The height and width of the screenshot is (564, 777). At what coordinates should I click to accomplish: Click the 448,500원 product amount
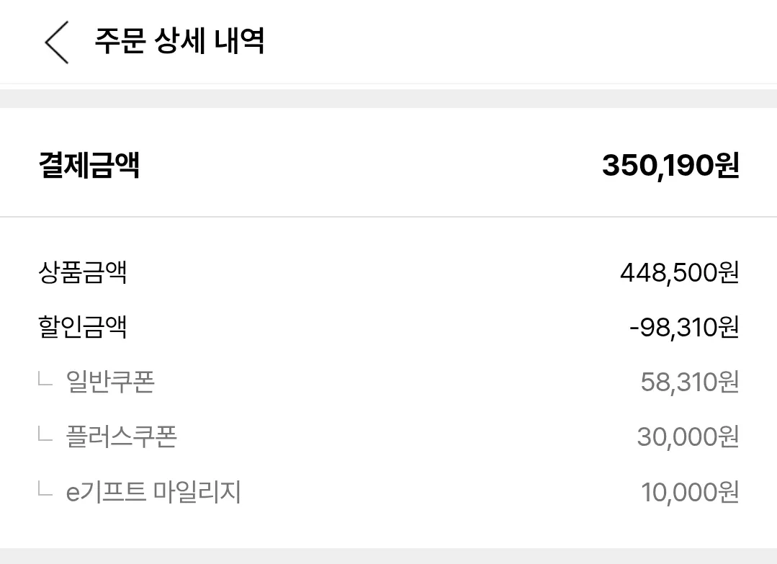[679, 273]
